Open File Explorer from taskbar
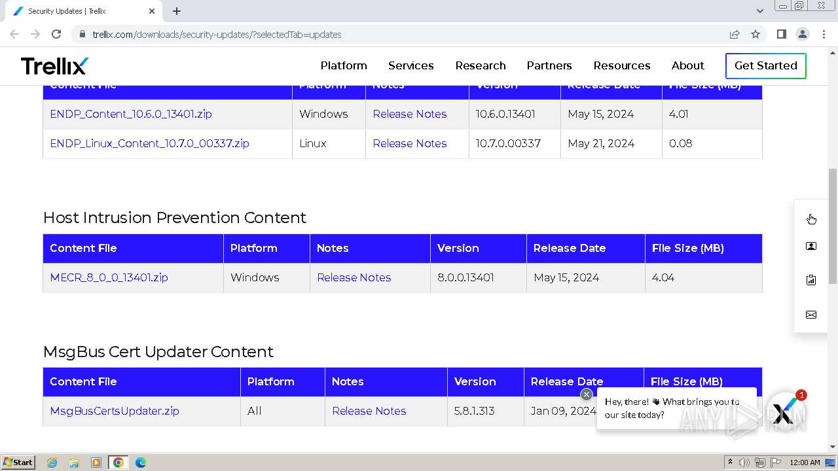838x471 pixels. 74,462
